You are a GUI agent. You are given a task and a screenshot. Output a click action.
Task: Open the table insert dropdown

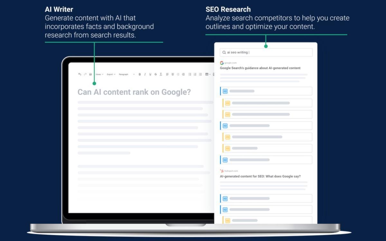208,74
